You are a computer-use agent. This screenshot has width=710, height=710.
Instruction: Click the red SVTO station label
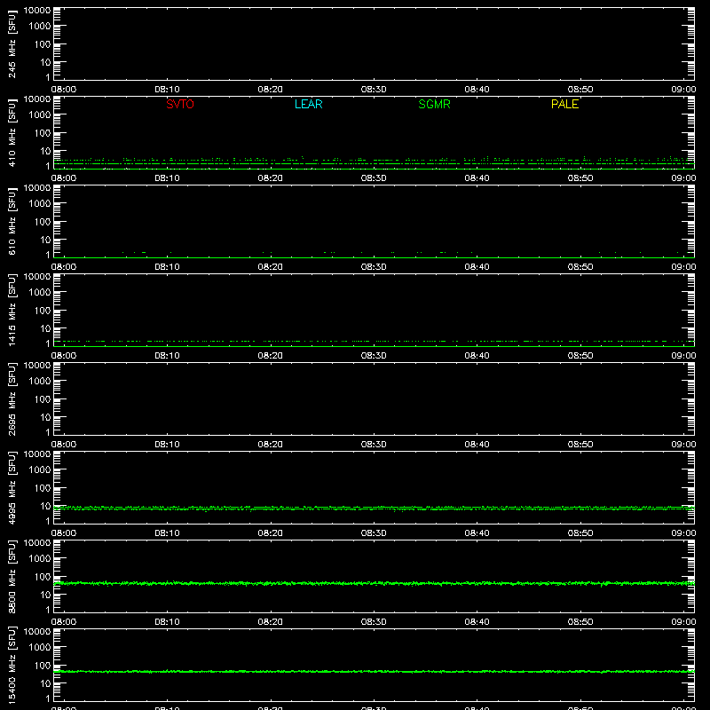point(180,104)
